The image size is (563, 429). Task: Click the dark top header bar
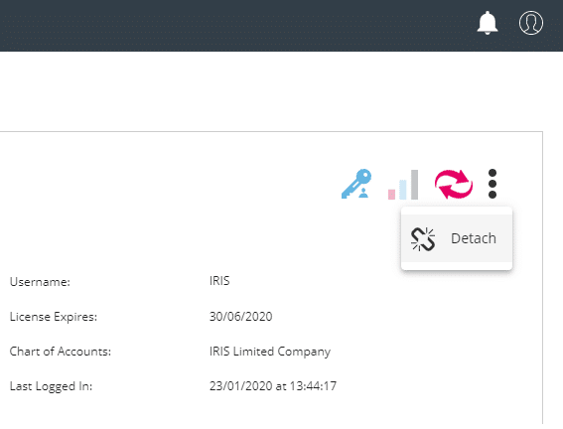click(282, 26)
